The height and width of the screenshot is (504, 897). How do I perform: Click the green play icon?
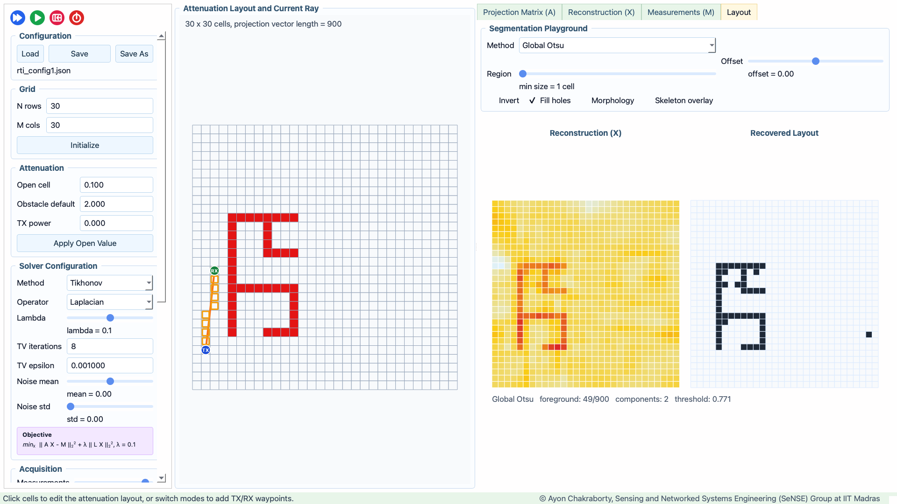(37, 18)
